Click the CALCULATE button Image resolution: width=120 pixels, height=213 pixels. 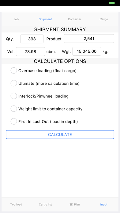(60, 134)
